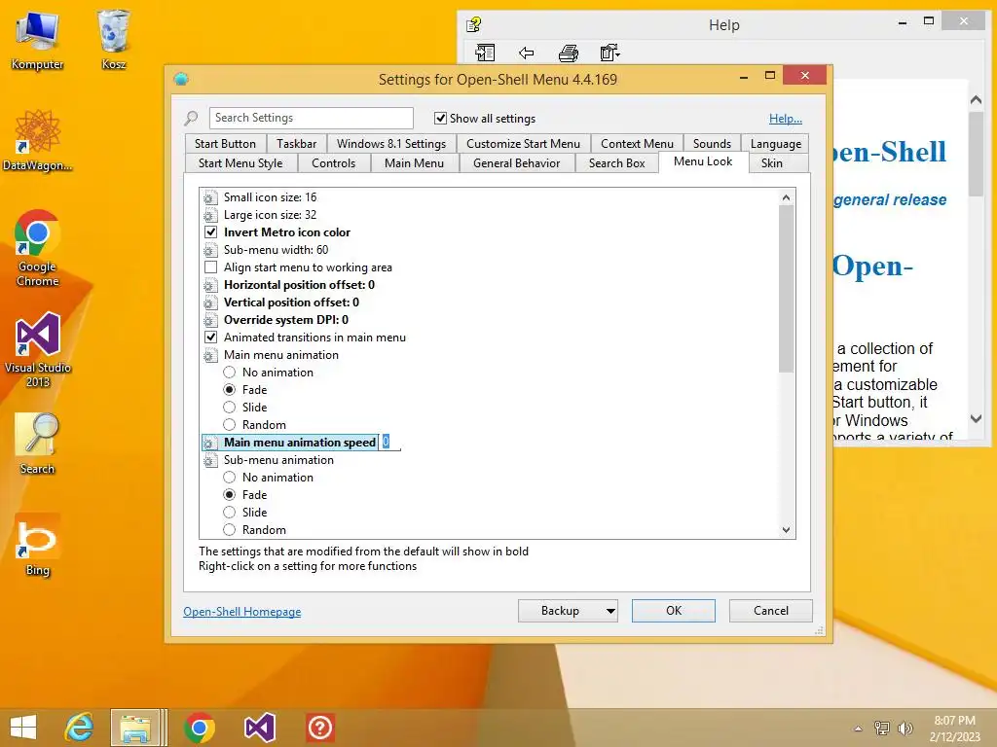
Task: Click the Cancel button
Action: [x=771, y=611]
